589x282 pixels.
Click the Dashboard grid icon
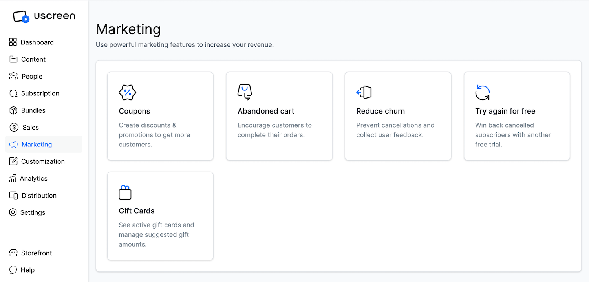tap(13, 42)
